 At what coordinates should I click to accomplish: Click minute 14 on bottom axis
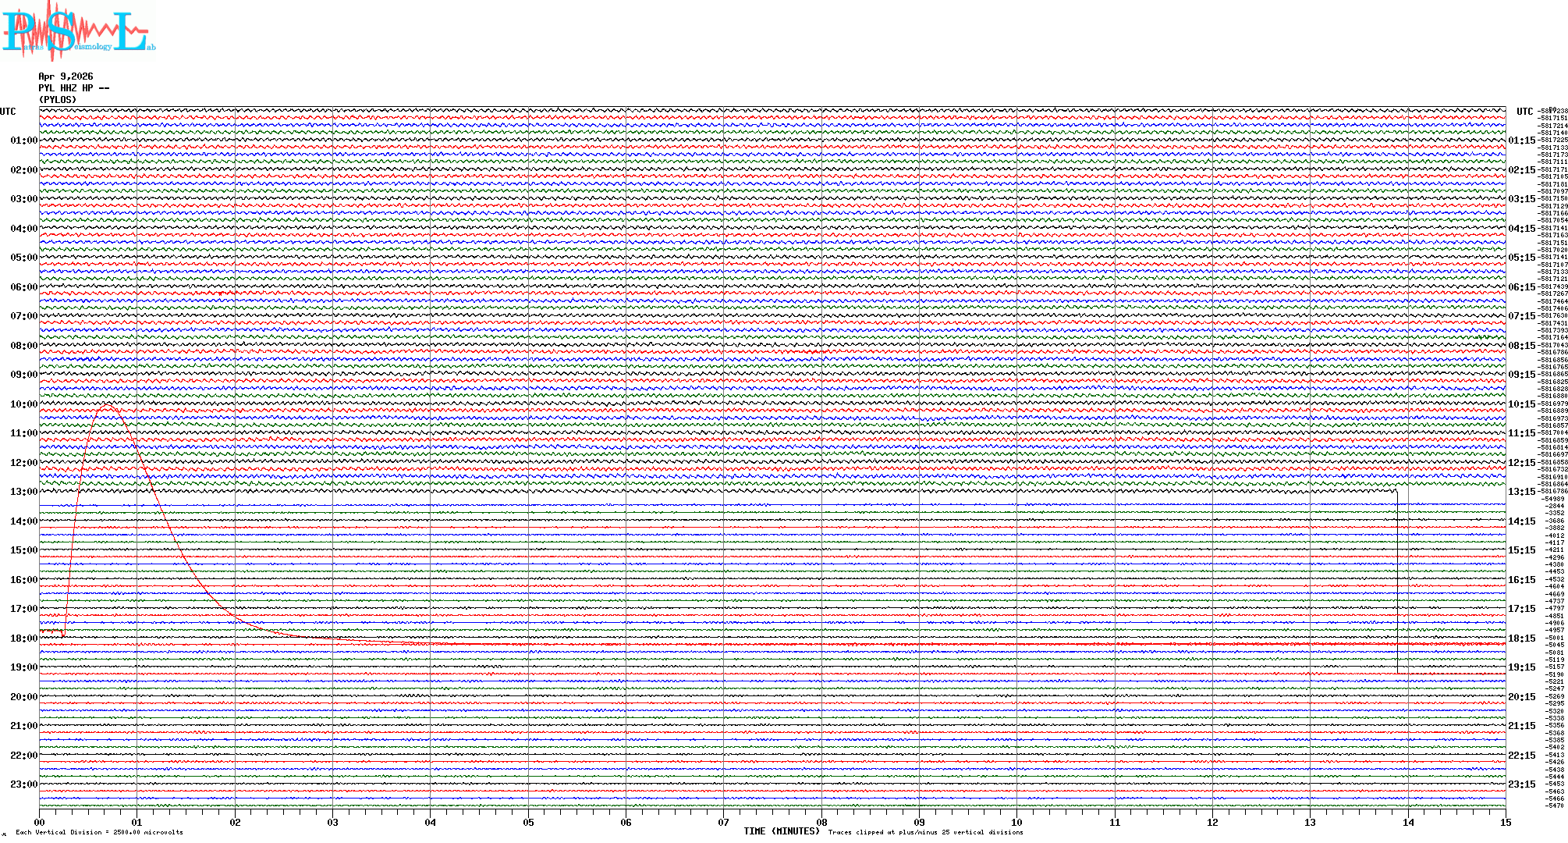click(1408, 823)
